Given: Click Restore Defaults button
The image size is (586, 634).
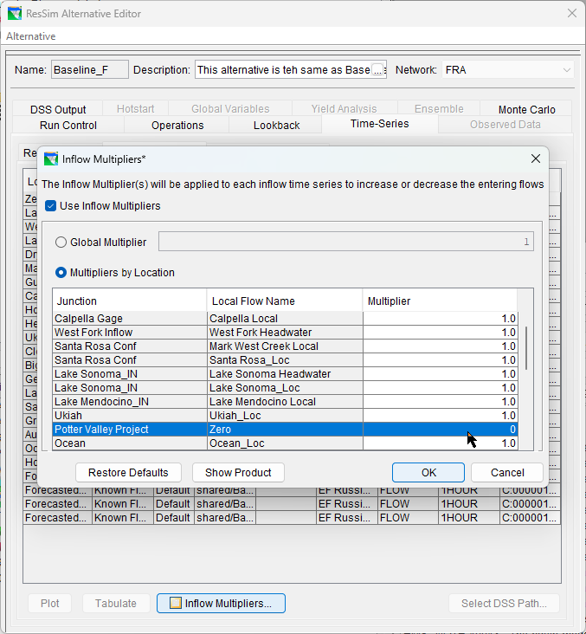Looking at the screenshot, I should (128, 473).
